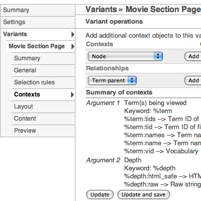Image resolution: width=201 pixels, height=201 pixels.
Task: Open the Content section
Action: pyautogui.click(x=43, y=119)
